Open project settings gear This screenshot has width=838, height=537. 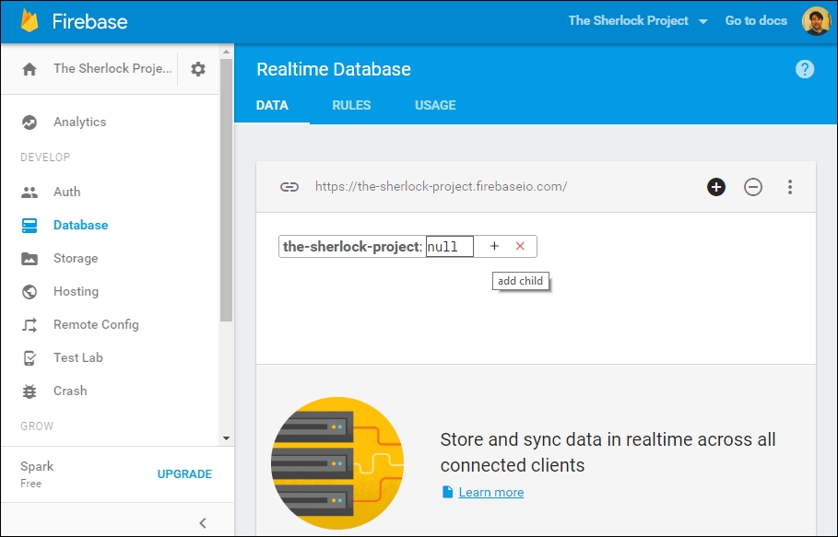tap(198, 69)
